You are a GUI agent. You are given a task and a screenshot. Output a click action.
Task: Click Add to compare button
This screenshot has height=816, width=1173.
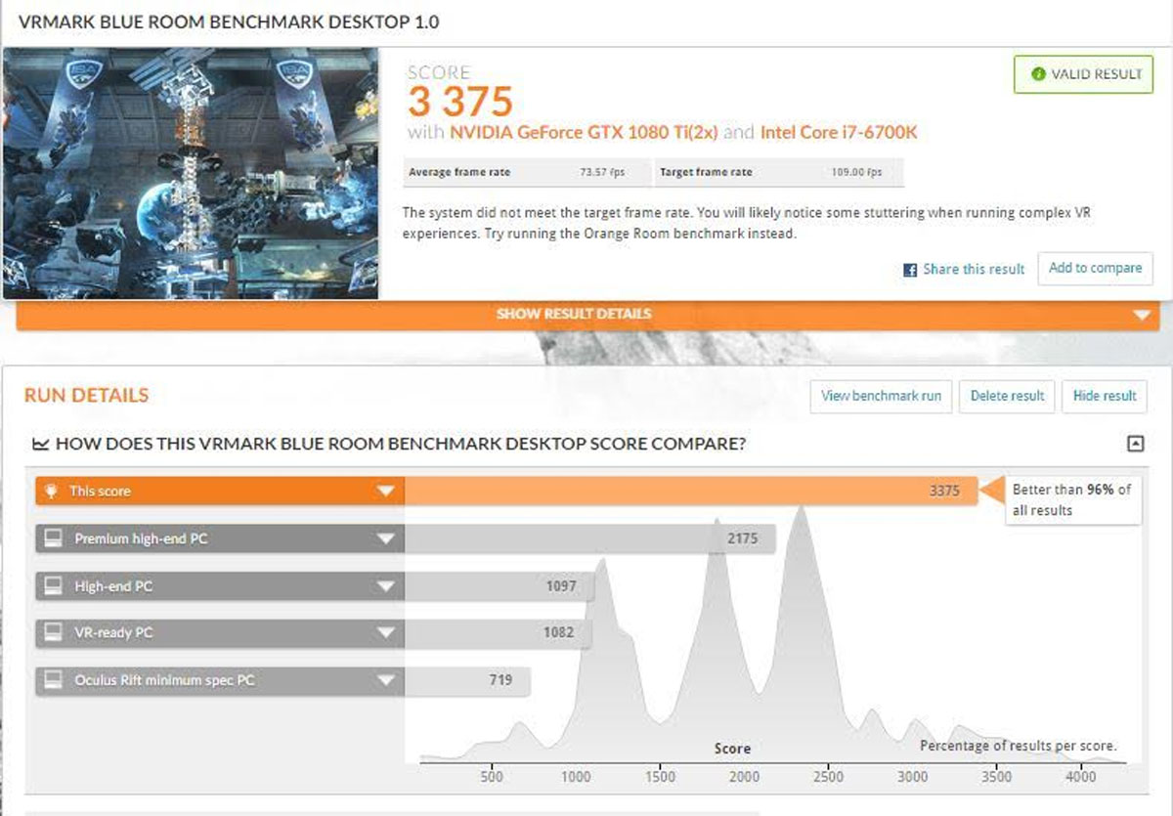point(1095,268)
